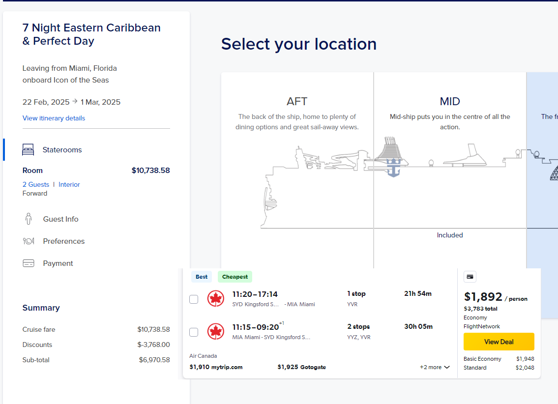Open the 2 Guests link
This screenshot has width=558, height=404.
36,184
